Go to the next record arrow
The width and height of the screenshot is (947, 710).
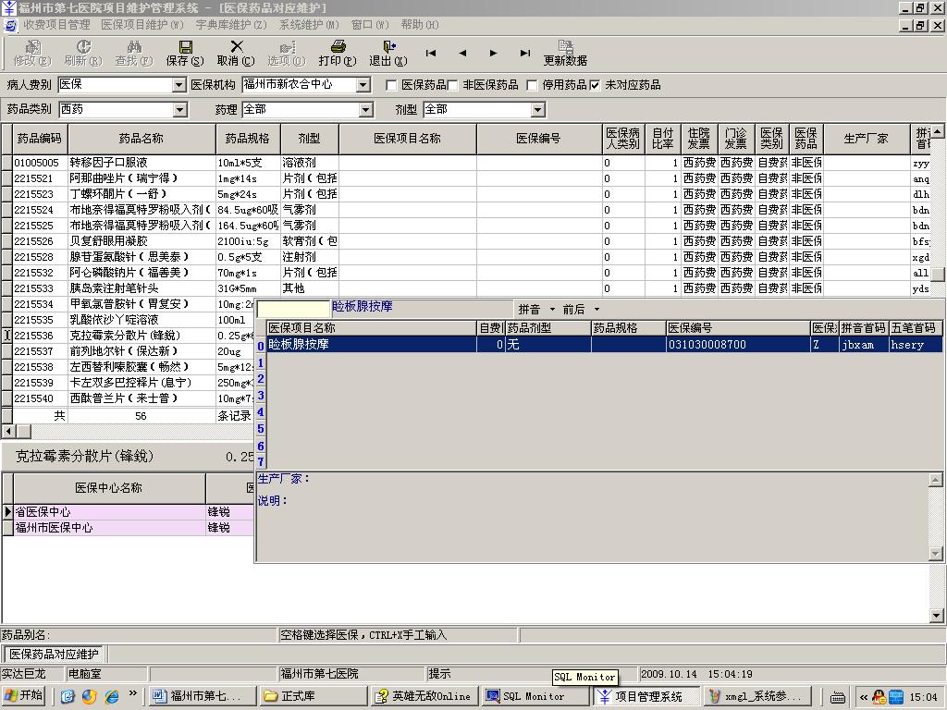(493, 54)
